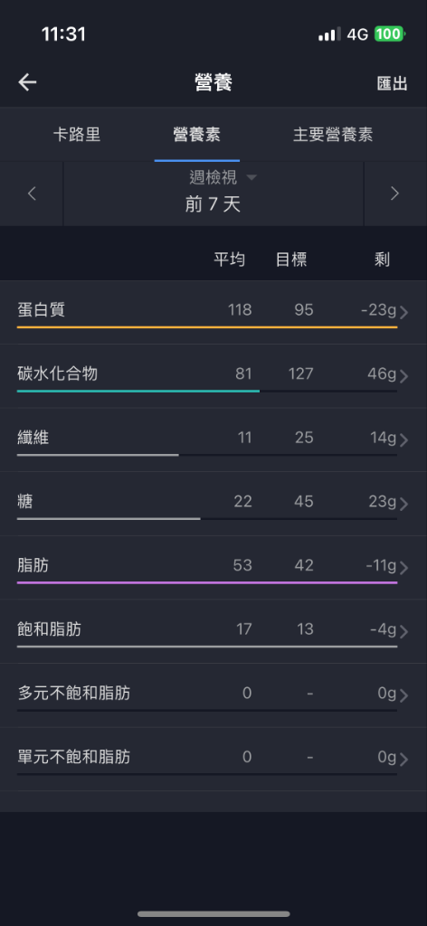
Task: Tap the 匯出 export button
Action: tap(392, 83)
